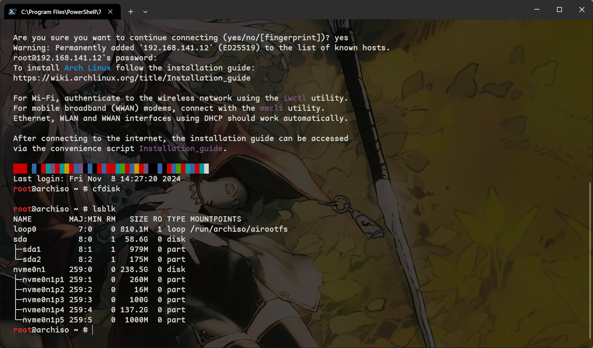
Task: Open the new tab dropdown chevron
Action: 145,12
